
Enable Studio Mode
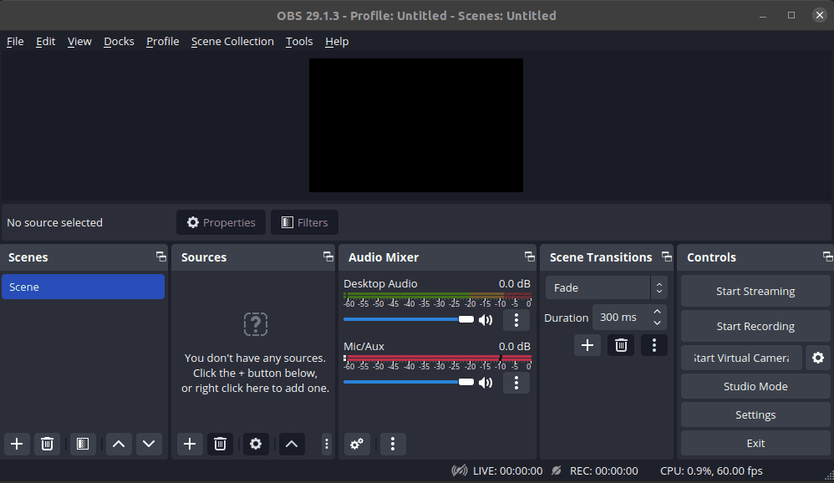pos(755,386)
